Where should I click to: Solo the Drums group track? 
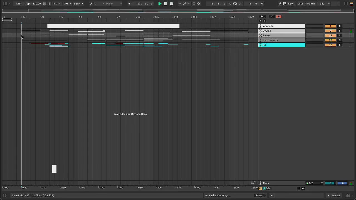pyautogui.click(x=340, y=31)
